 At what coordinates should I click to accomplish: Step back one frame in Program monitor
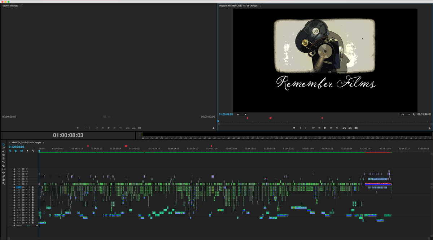click(x=319, y=128)
